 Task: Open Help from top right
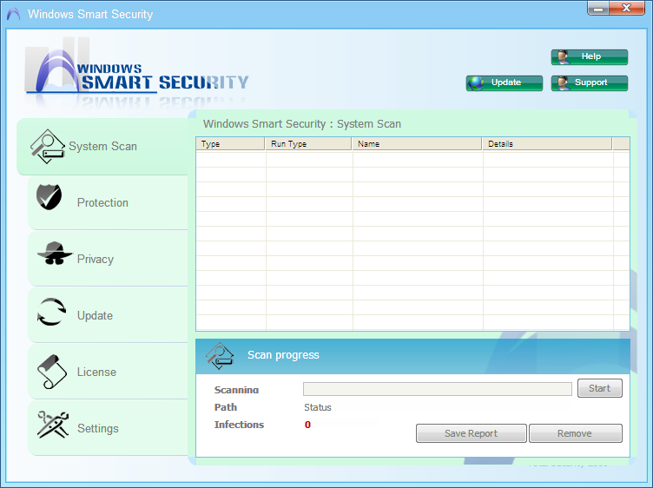(x=590, y=57)
